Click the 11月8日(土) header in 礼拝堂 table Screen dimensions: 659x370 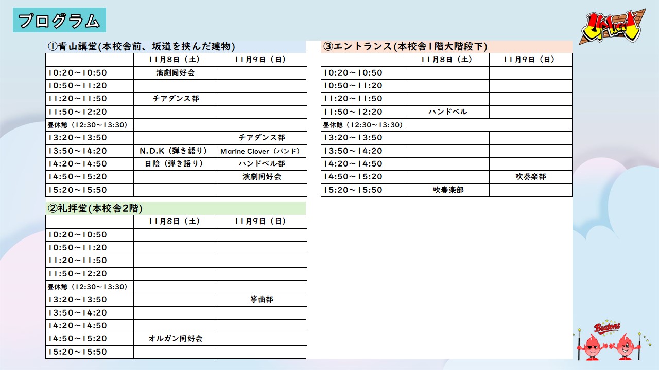coord(175,221)
